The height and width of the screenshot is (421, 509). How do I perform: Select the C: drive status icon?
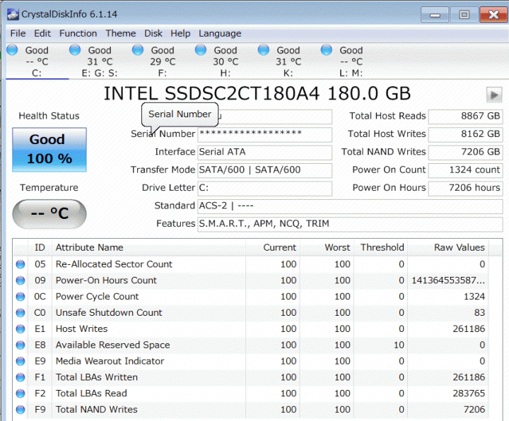(12, 49)
